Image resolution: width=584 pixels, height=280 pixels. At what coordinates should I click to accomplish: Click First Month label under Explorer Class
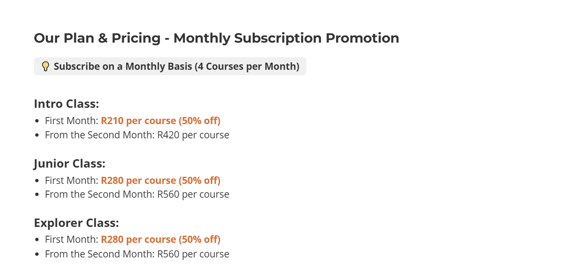click(x=72, y=239)
